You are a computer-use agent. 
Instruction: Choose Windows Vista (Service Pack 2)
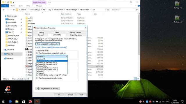coord(52,70)
